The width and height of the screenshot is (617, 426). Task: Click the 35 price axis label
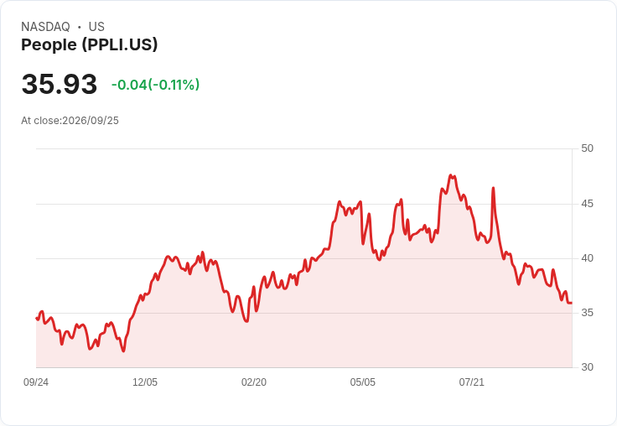click(587, 313)
